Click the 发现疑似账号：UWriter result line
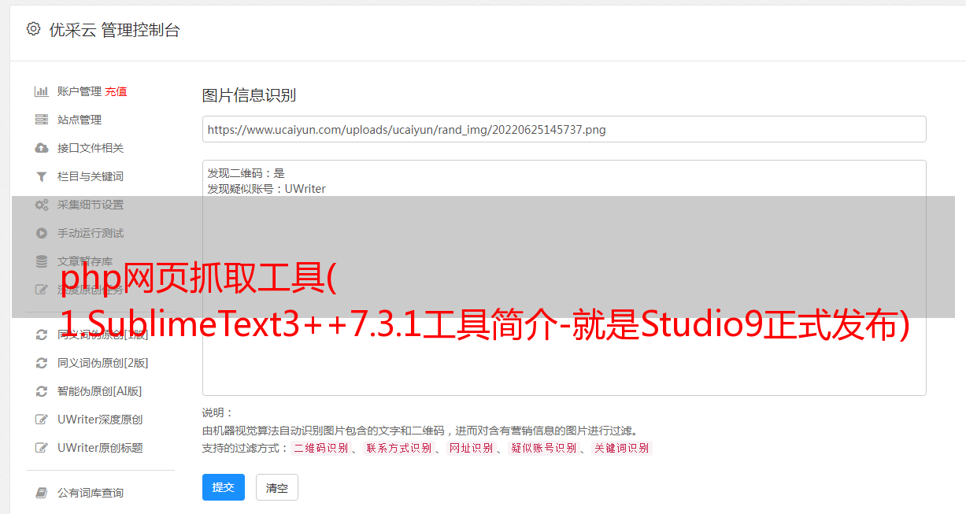The image size is (966, 514). (x=267, y=189)
